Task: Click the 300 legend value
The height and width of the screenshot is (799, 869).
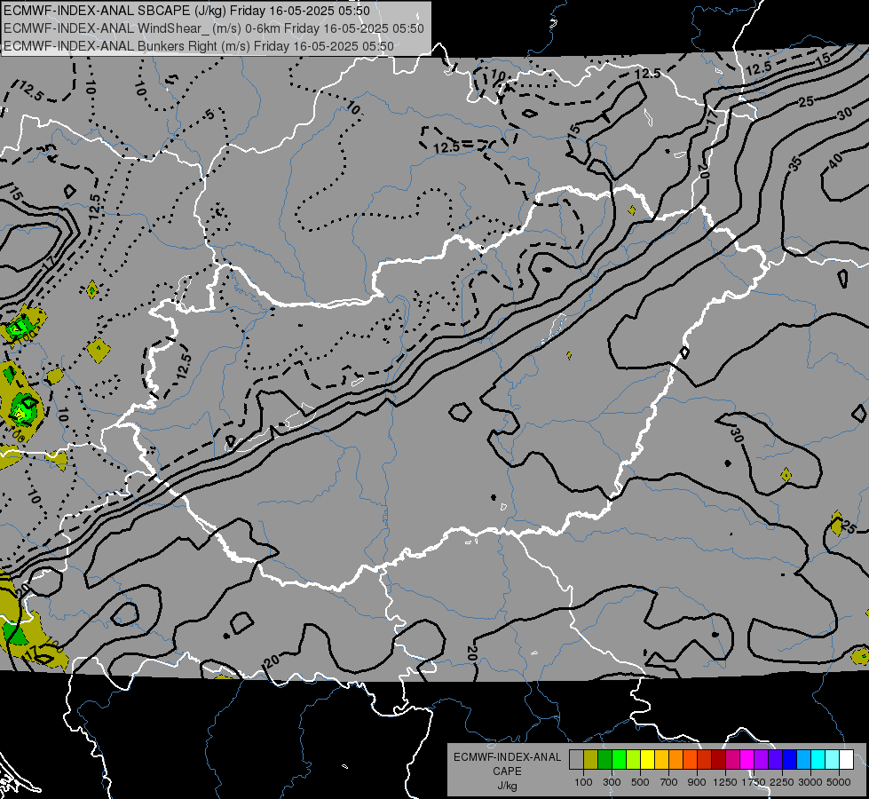Action: click(612, 782)
